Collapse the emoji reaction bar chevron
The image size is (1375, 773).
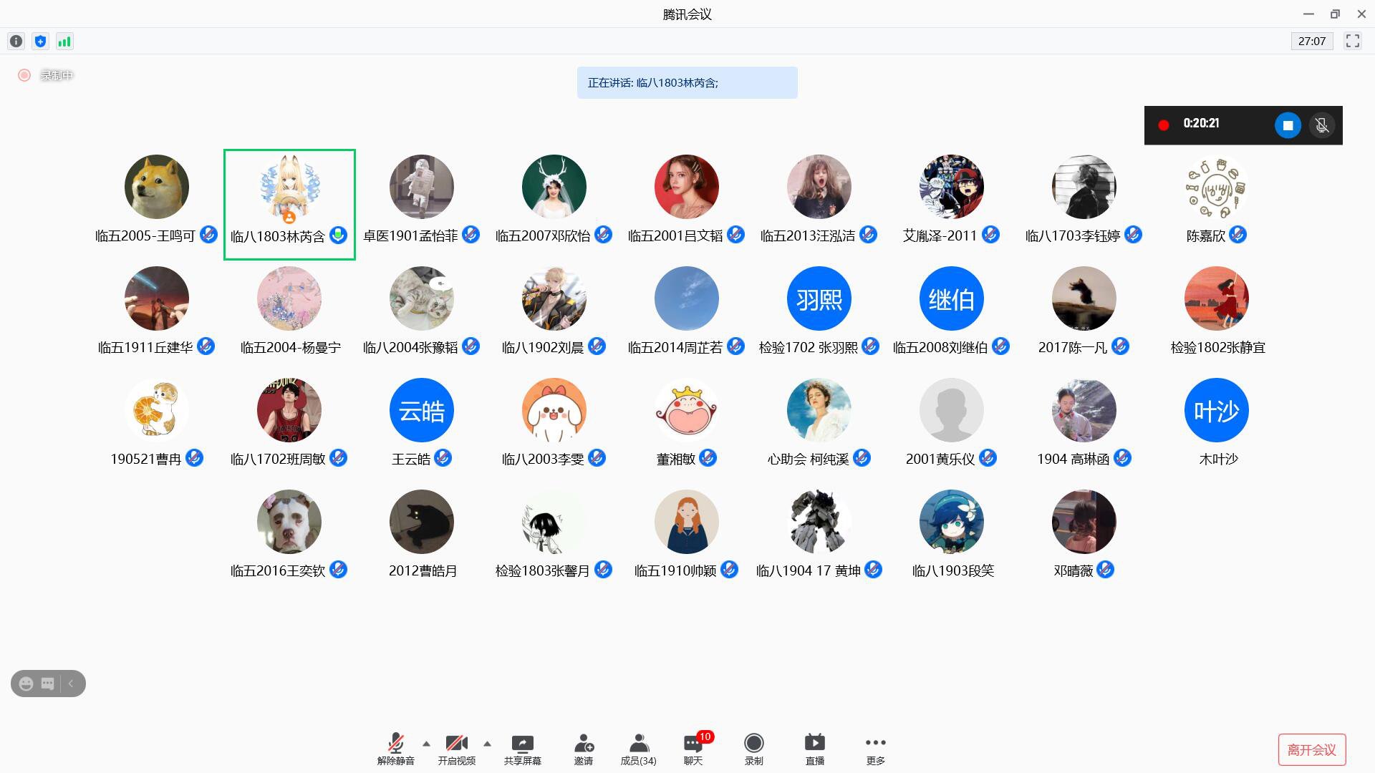tap(71, 684)
